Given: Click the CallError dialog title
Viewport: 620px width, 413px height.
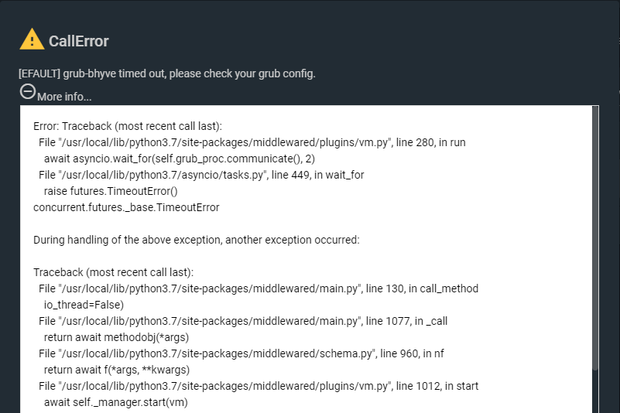Looking at the screenshot, I should point(79,41).
